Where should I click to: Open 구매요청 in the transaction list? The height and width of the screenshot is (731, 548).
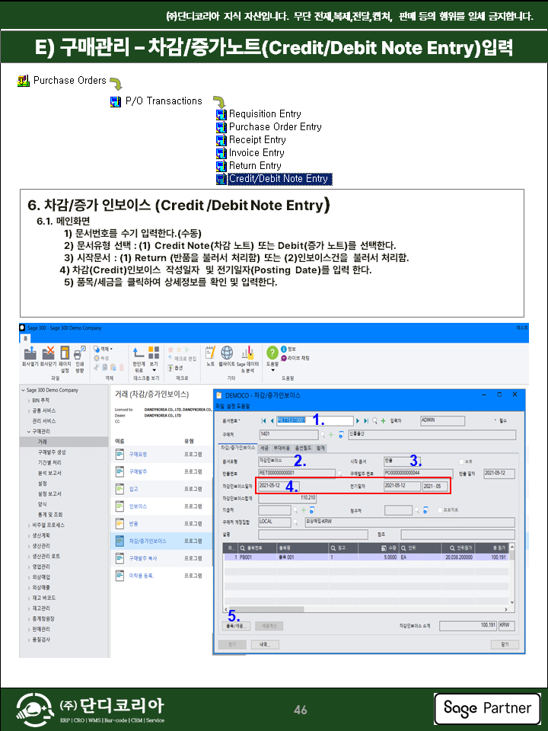click(x=138, y=454)
